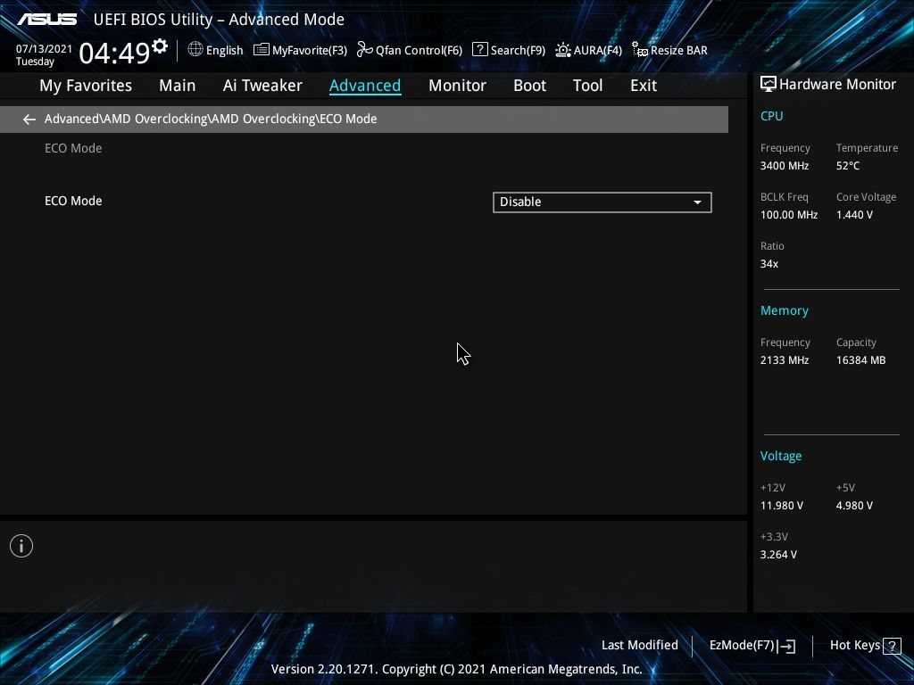Open the Boot tab
Screen dimensions: 914x685
pos(529,86)
